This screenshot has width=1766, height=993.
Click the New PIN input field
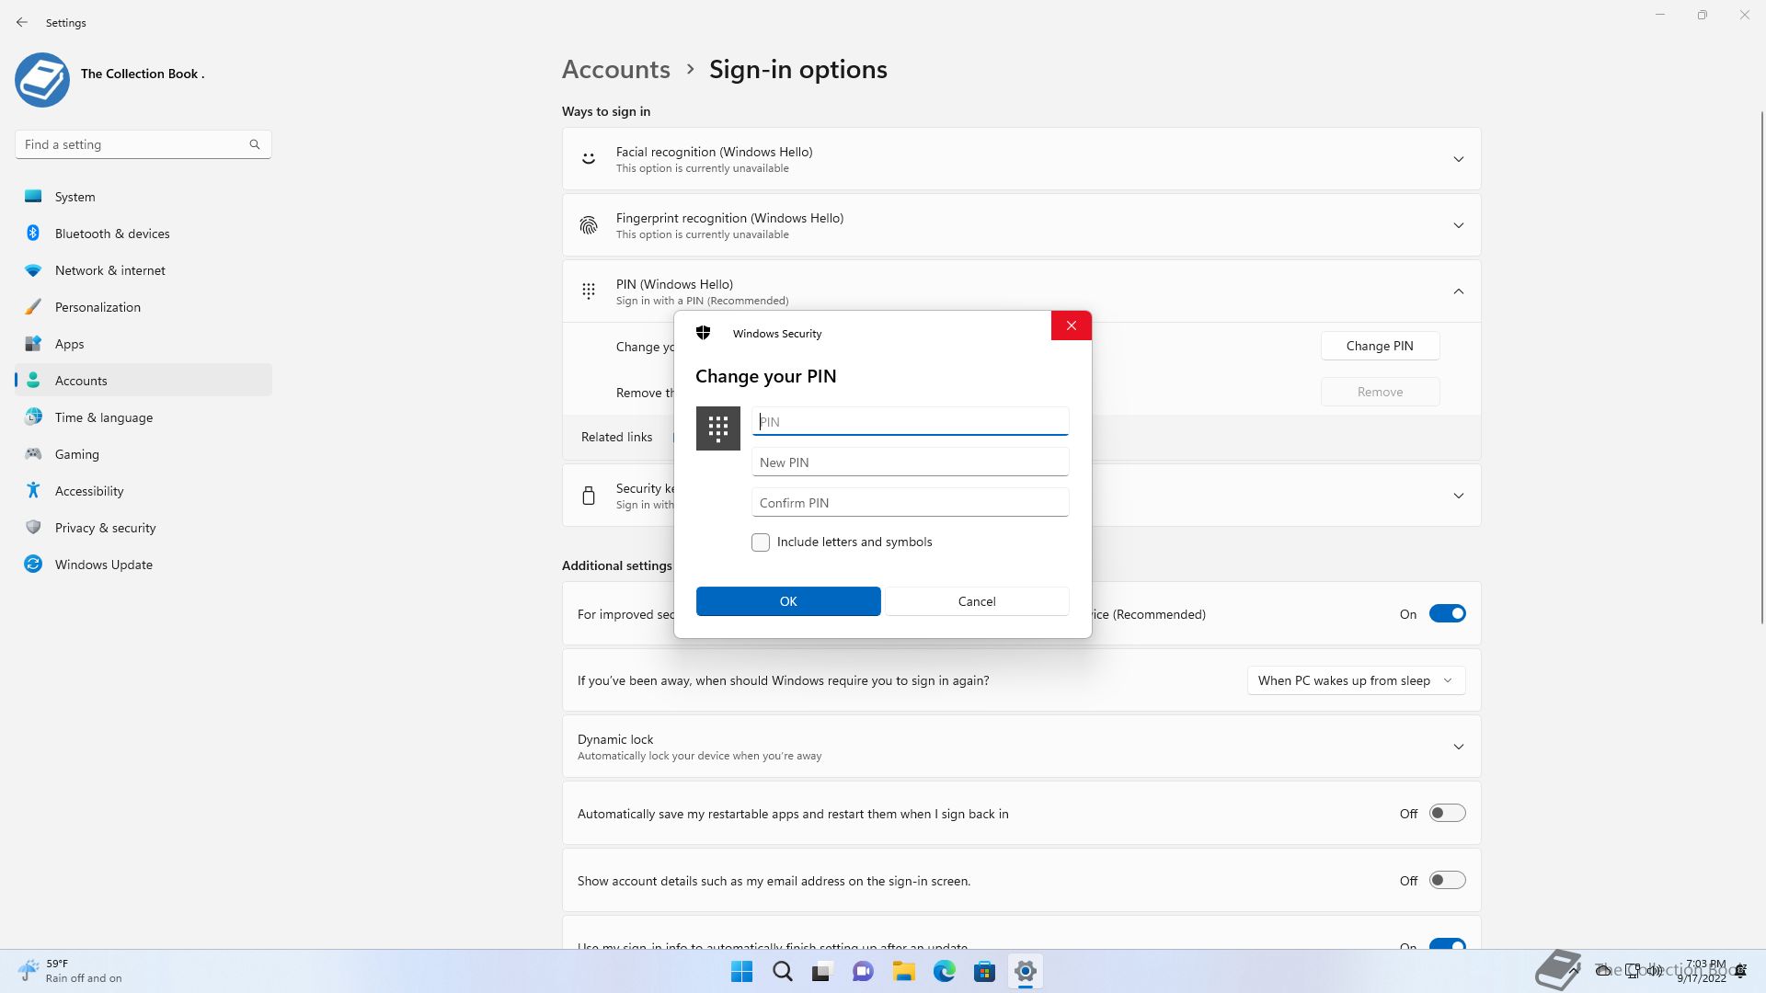910,462
